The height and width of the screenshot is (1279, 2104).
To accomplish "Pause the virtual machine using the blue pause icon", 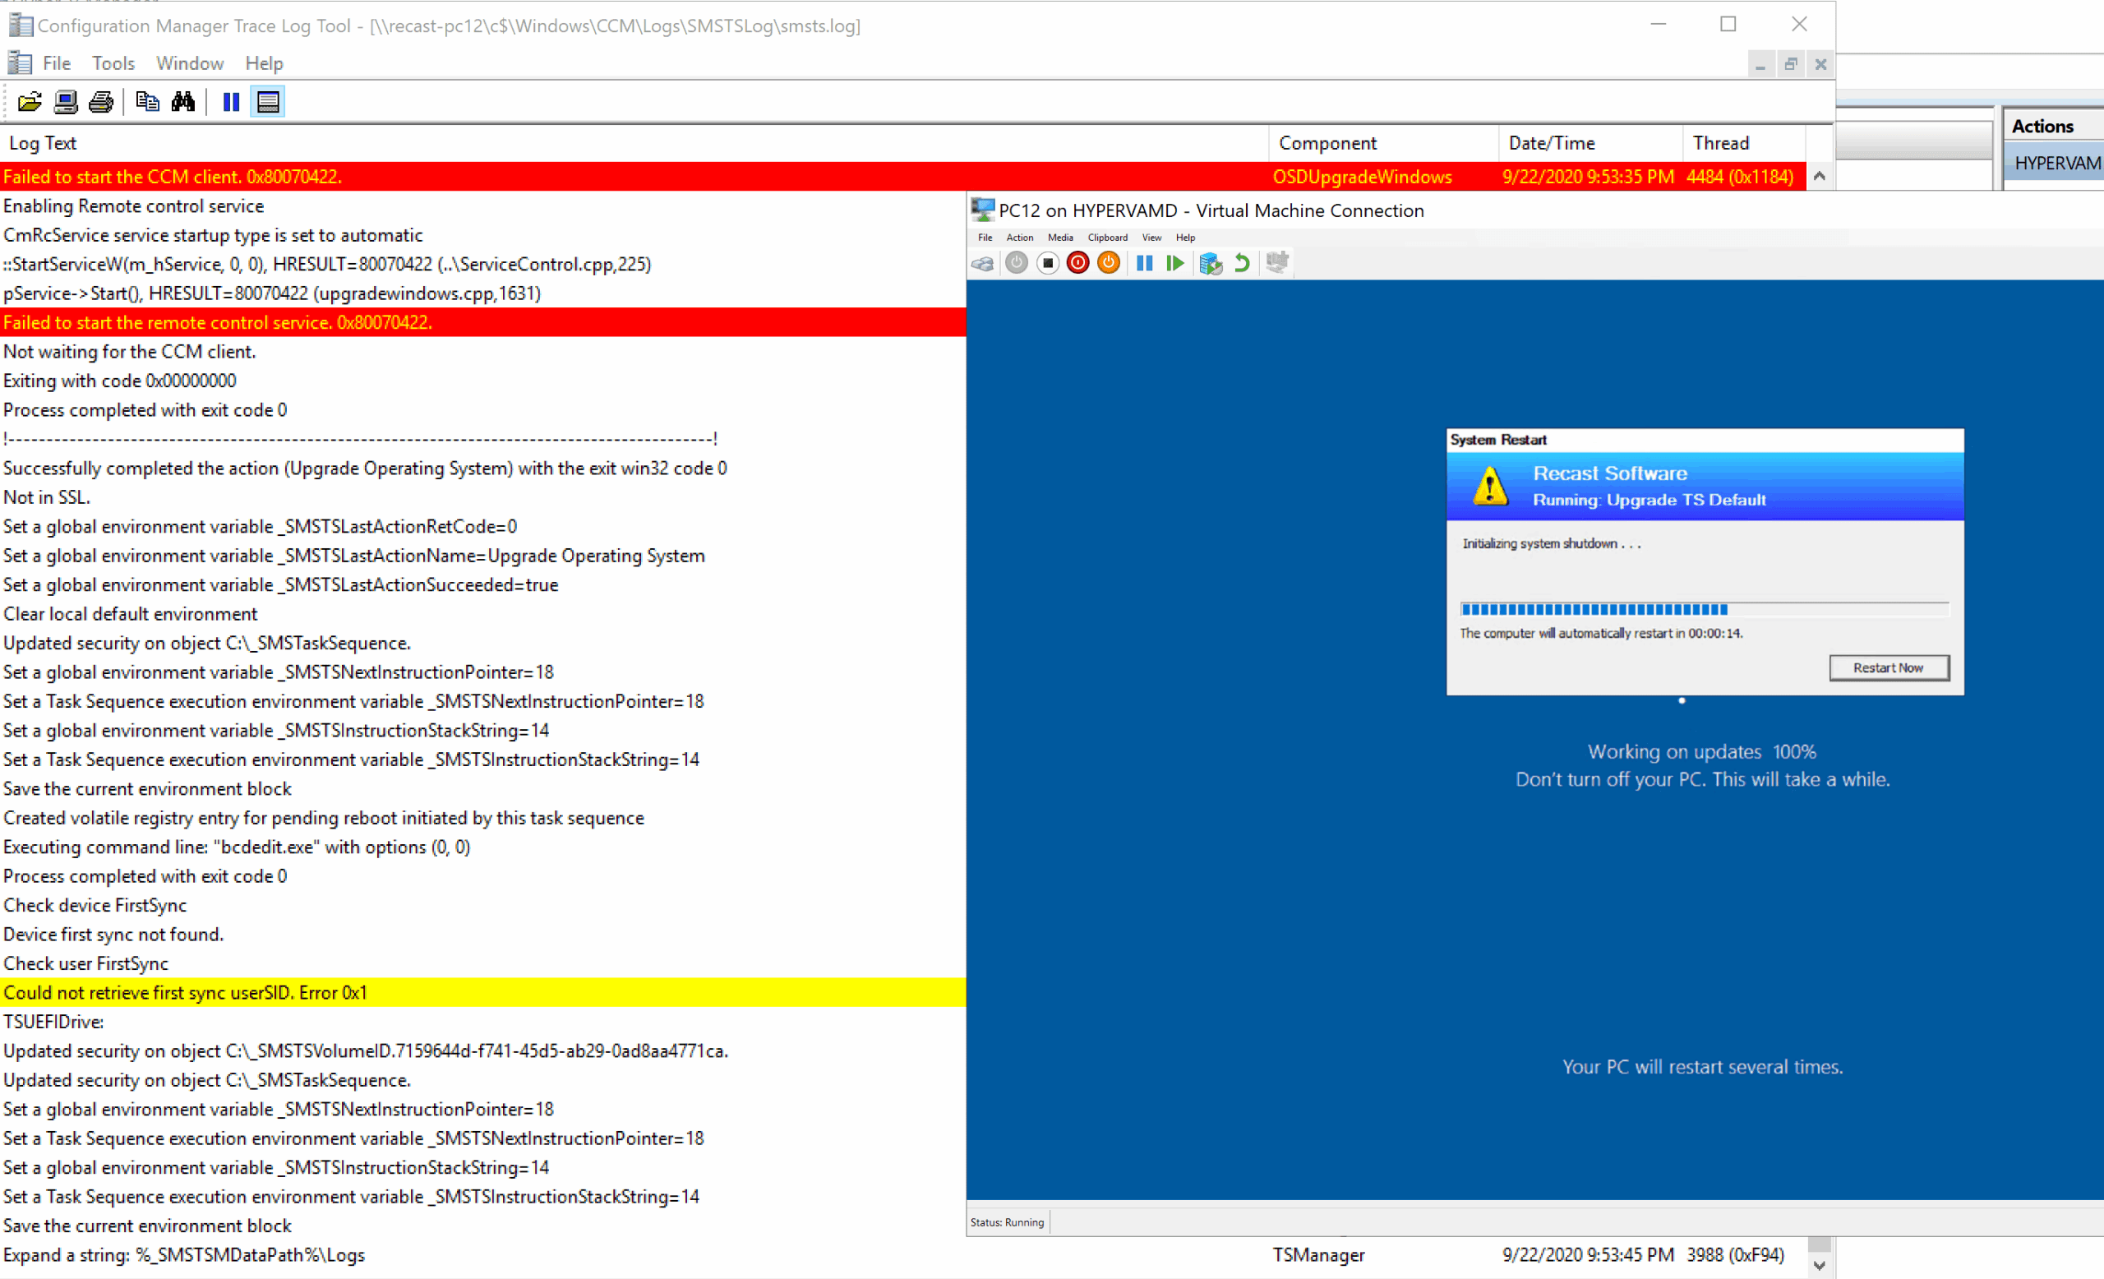I will 1144,263.
